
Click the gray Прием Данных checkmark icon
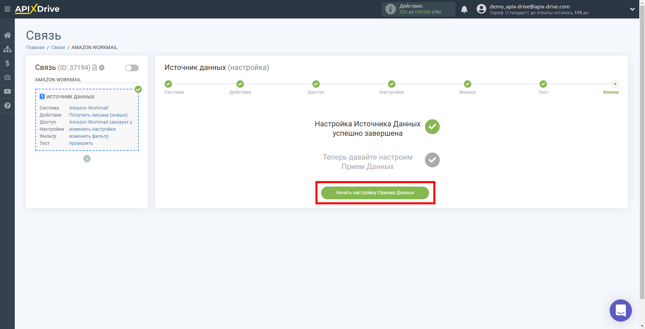(432, 160)
